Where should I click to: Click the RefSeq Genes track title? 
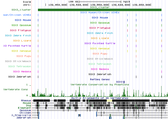(100, 79)
